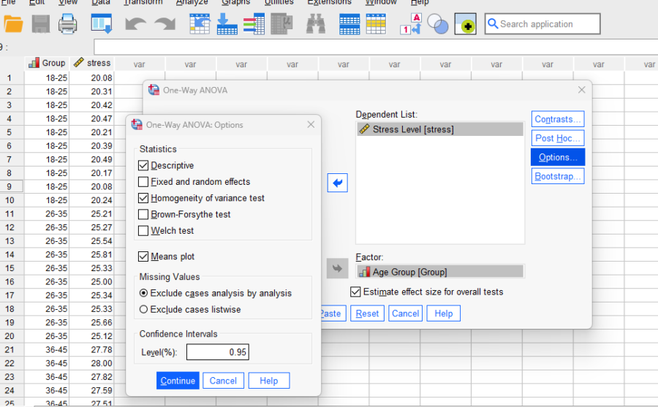Click Reset in the One-Way ANOVA dialog

point(367,313)
